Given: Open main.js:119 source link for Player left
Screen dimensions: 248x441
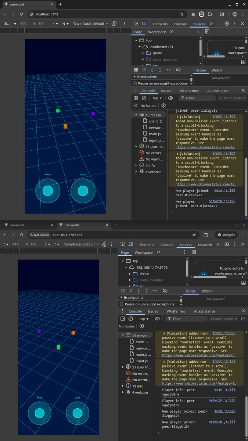Looking at the screenshot, I should pyautogui.click(x=224, y=390).
